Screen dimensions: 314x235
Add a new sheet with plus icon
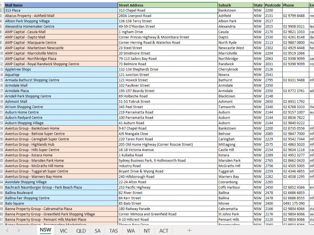click(189, 230)
